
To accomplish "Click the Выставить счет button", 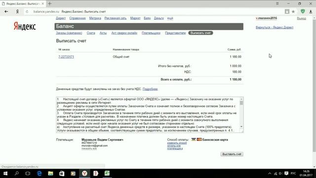I will click(x=232, y=154).
